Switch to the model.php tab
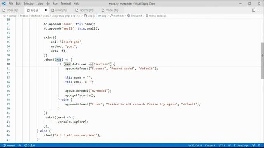The height and width of the screenshot is (148, 264). (x=112, y=10)
